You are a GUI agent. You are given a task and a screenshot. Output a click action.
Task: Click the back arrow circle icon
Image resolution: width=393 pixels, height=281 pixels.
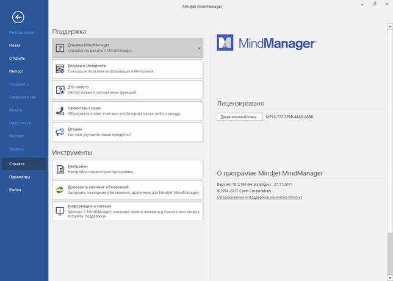pos(18,17)
